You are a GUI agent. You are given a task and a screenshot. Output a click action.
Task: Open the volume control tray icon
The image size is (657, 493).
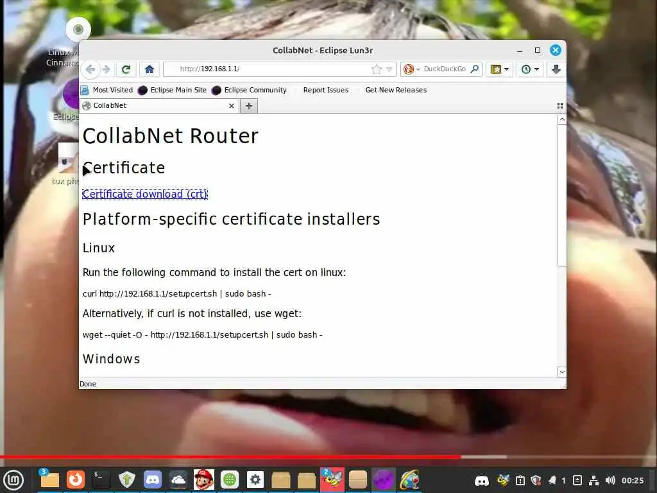click(610, 480)
